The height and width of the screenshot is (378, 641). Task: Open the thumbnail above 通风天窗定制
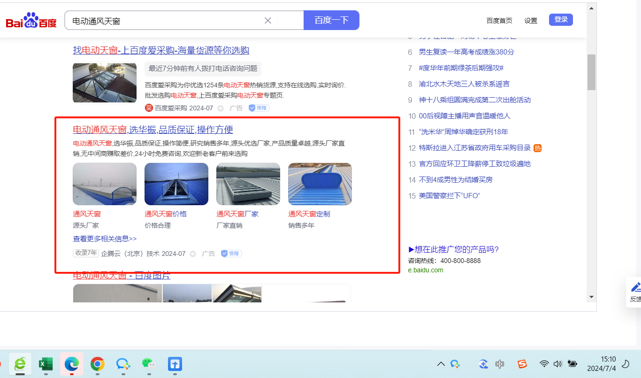pos(320,184)
